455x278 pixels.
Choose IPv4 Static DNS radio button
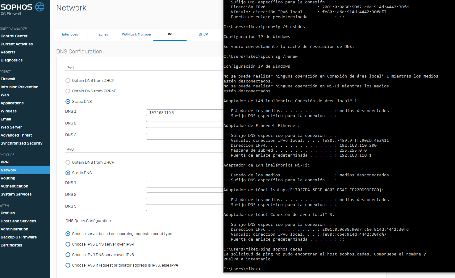[x=68, y=102]
